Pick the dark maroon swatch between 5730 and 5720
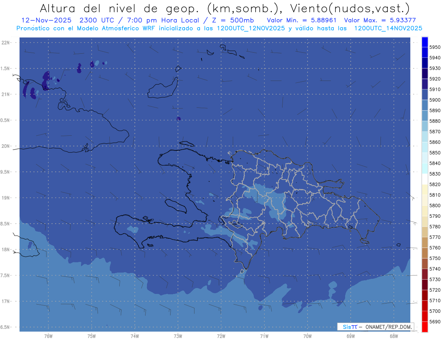This screenshot has width=442, height=341. point(425,285)
